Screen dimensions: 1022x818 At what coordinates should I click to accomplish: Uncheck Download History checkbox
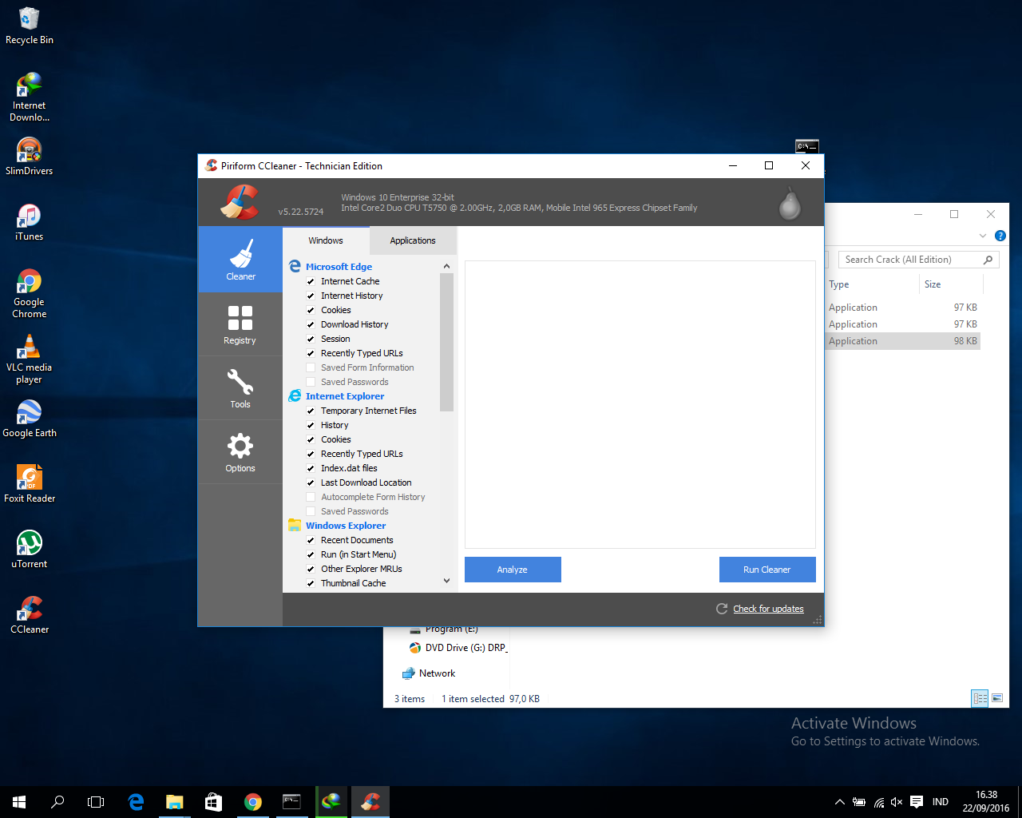click(311, 324)
